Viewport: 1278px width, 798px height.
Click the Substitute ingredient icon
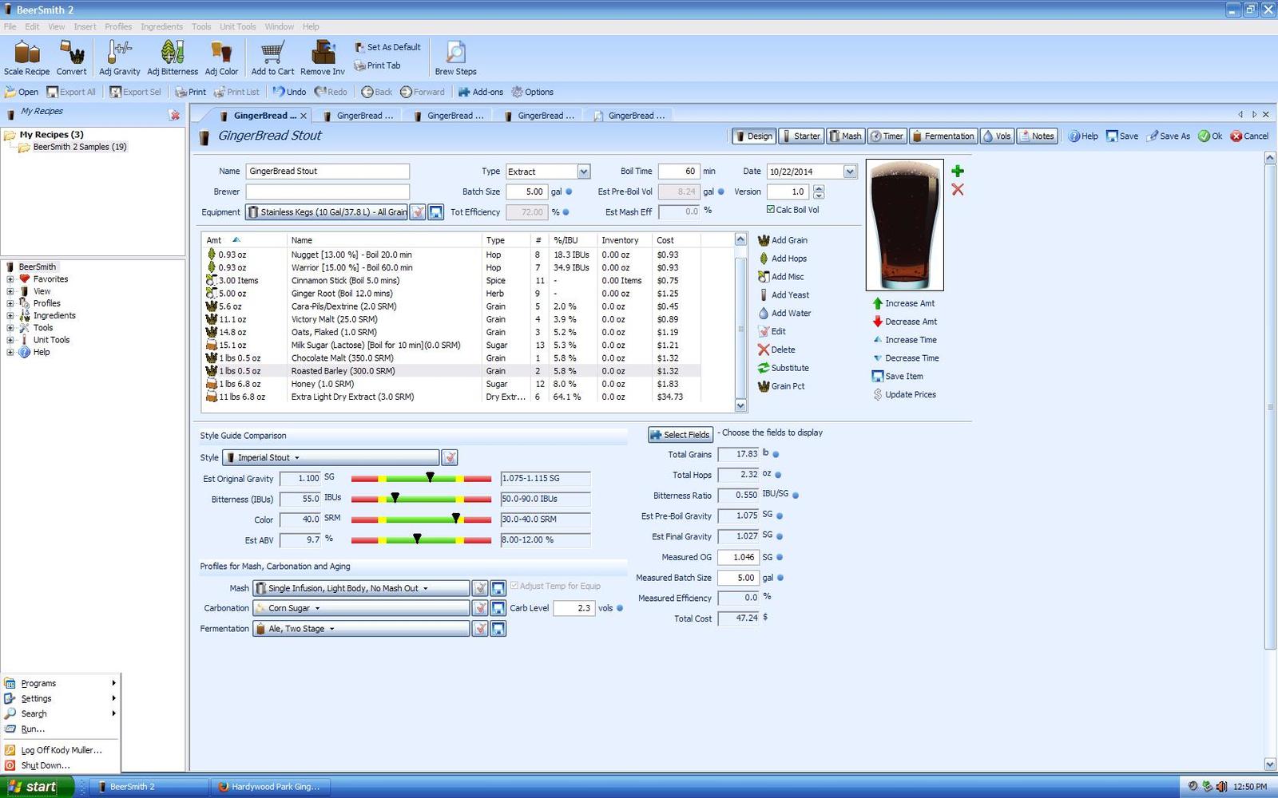pos(764,368)
